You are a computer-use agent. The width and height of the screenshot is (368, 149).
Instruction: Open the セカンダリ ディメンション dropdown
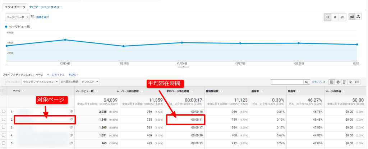coord(41,82)
